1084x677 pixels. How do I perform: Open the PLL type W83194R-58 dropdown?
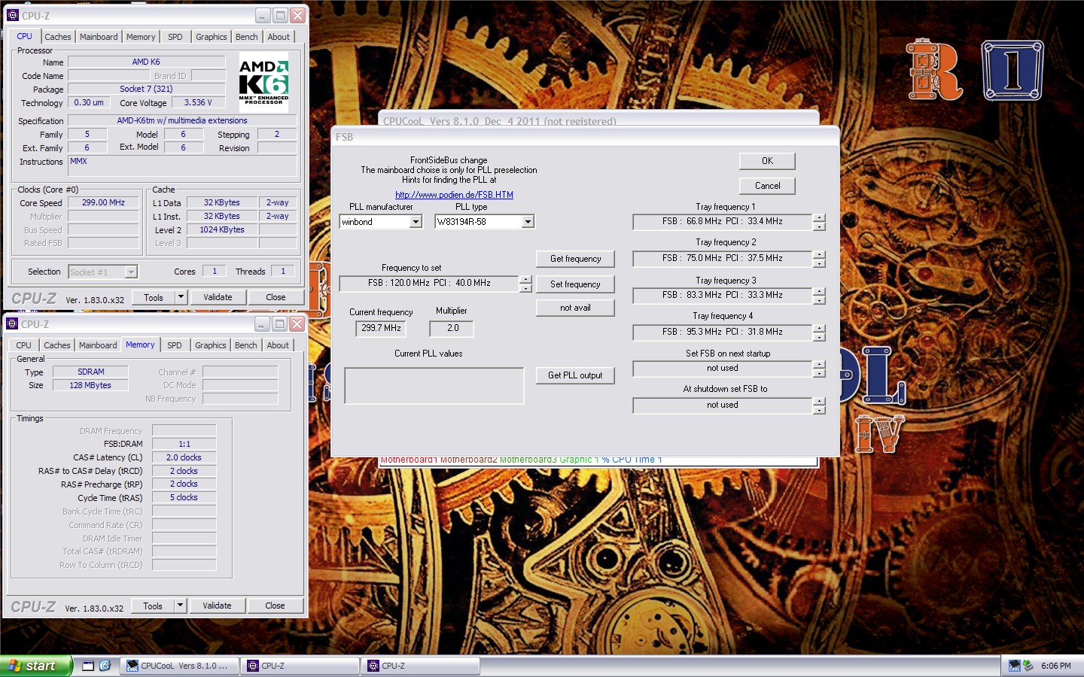point(528,222)
